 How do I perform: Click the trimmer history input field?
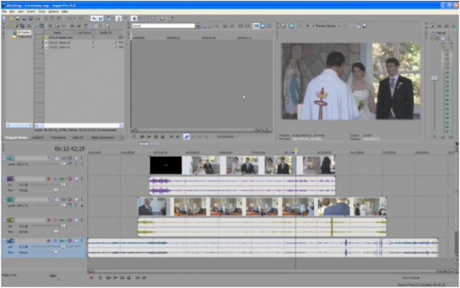163,26
